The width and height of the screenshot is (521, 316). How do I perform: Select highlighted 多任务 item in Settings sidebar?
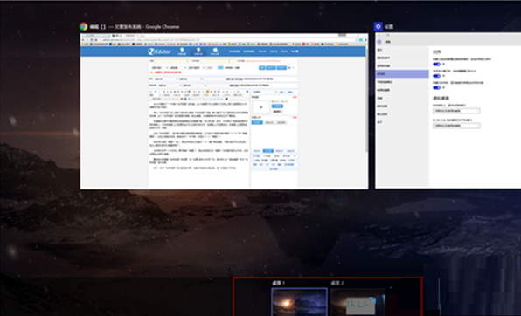[x=402, y=73]
